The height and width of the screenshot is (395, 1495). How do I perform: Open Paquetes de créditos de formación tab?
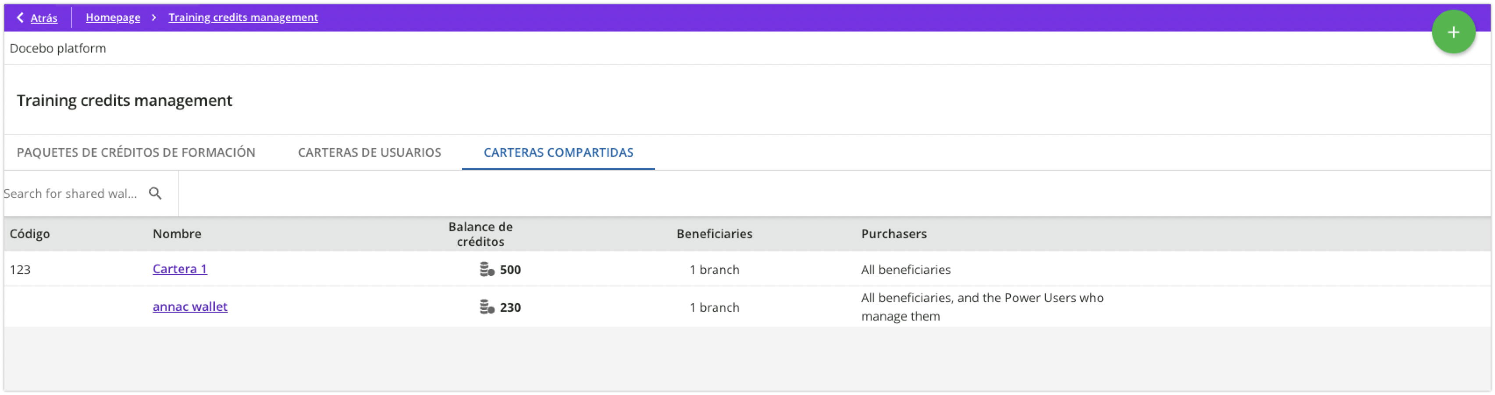[136, 152]
